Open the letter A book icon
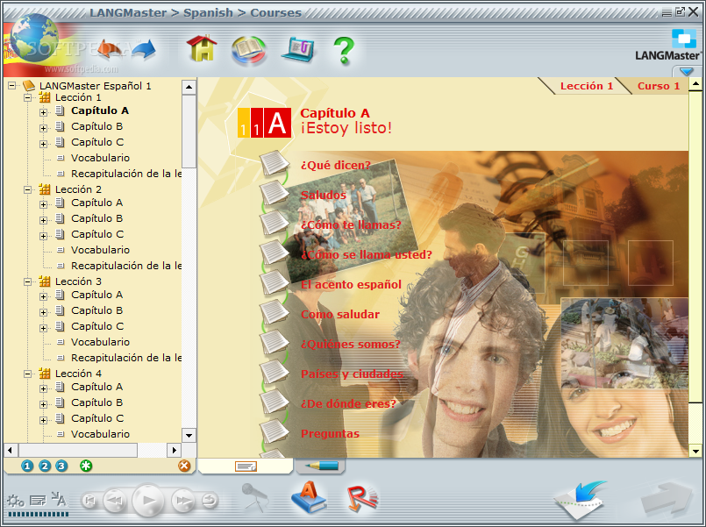This screenshot has height=527, width=706. point(309,497)
